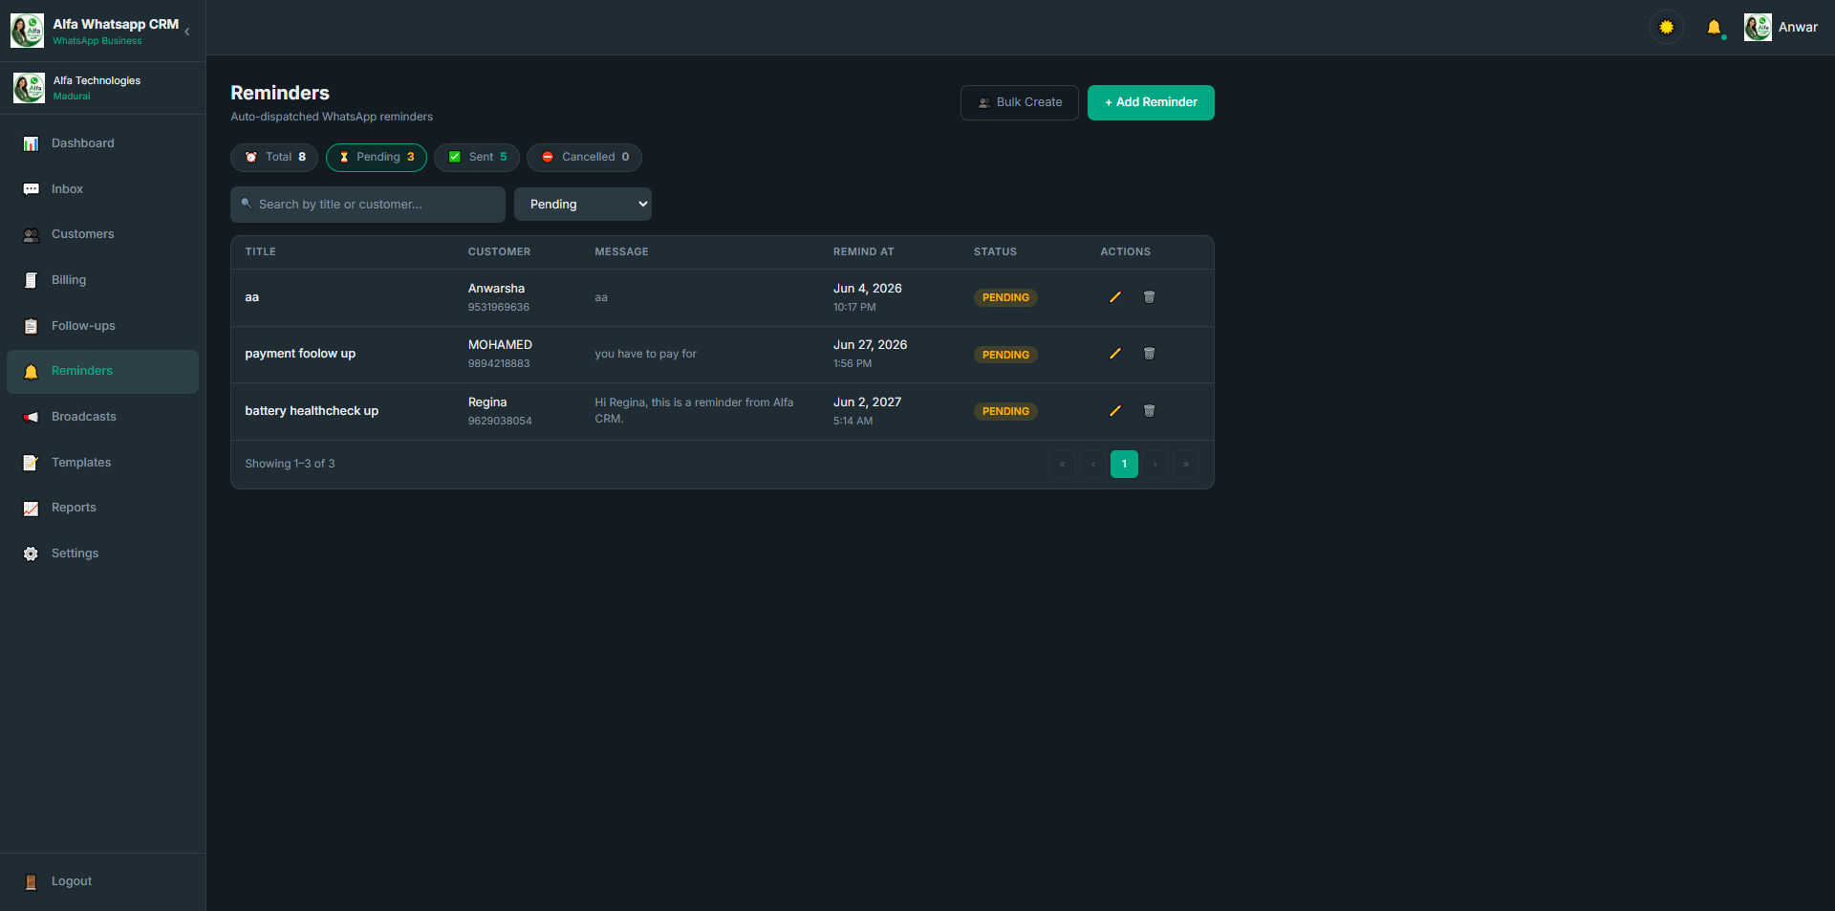
Task: Click the previous page arrow button
Action: click(1093, 464)
